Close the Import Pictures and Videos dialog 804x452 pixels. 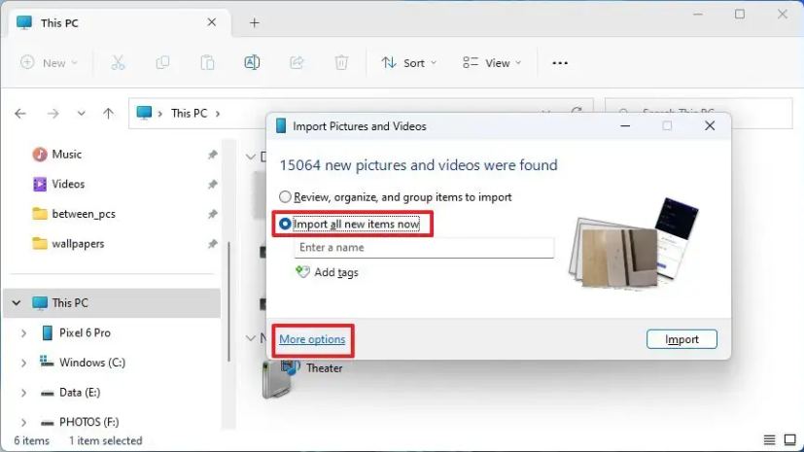click(x=710, y=125)
